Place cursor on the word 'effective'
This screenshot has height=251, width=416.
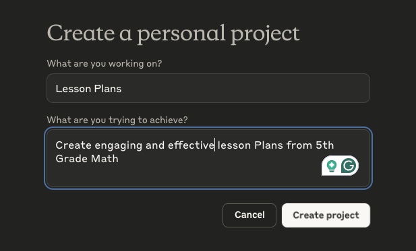[x=191, y=145]
